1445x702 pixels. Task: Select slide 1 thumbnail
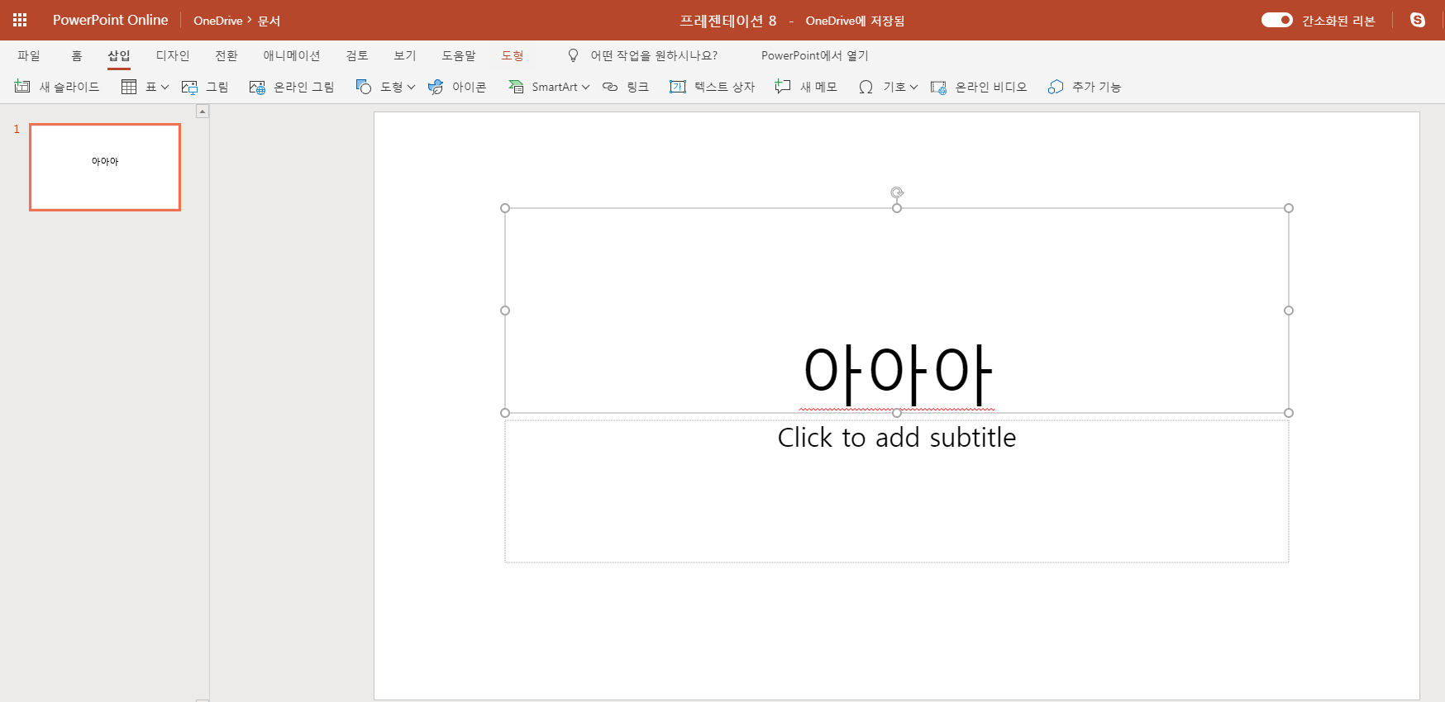[105, 167]
